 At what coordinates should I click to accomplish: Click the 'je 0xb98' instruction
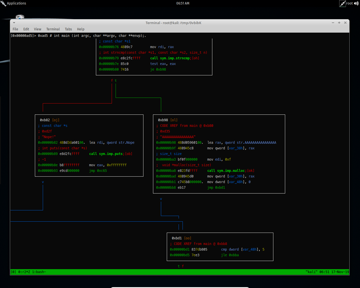point(158,69)
